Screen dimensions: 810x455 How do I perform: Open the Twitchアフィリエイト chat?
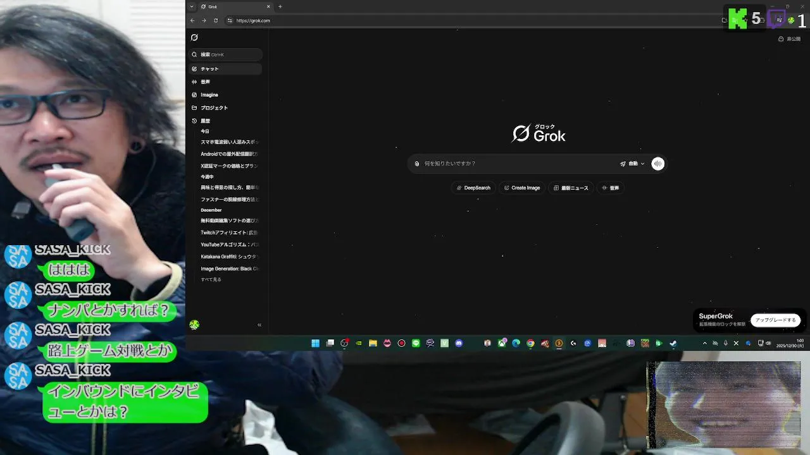tap(229, 233)
